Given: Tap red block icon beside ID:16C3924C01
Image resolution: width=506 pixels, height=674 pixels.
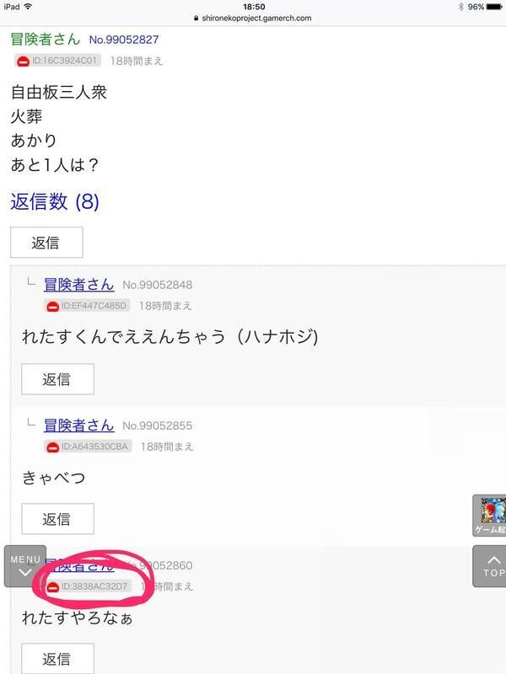Looking at the screenshot, I should coord(23,62).
